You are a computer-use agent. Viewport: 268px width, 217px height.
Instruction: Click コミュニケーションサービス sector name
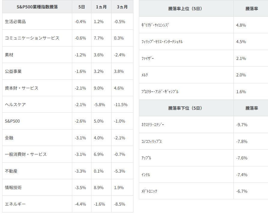coord(32,38)
